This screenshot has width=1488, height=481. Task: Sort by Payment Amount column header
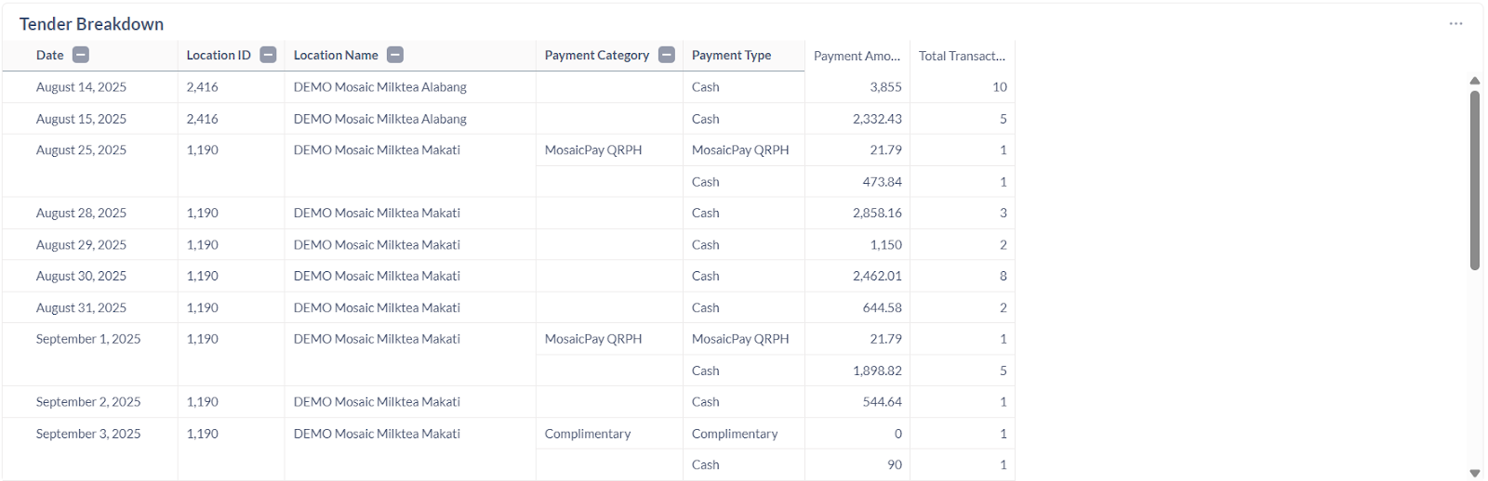pos(857,56)
